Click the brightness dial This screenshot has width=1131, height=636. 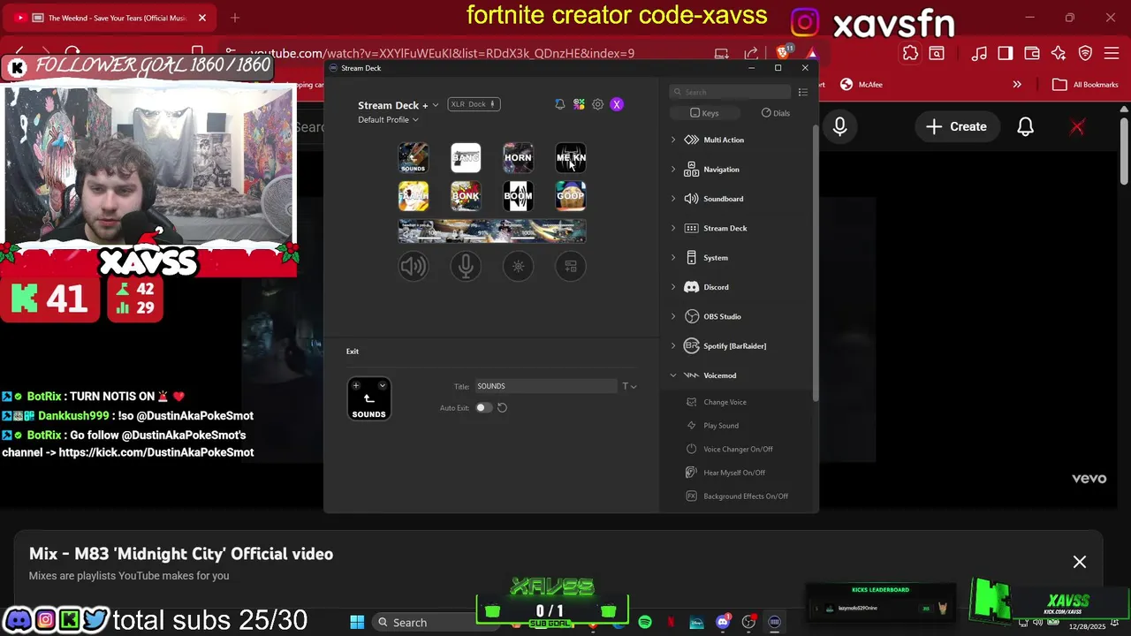point(518,266)
